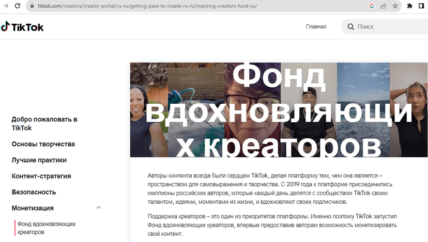Open Контент-стратегия section
428x242 pixels.
(x=41, y=176)
